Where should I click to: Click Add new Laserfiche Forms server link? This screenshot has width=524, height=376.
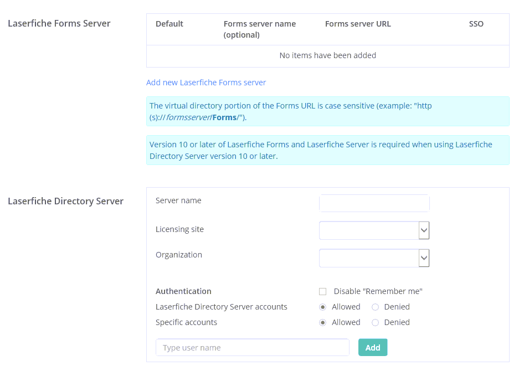coord(206,83)
